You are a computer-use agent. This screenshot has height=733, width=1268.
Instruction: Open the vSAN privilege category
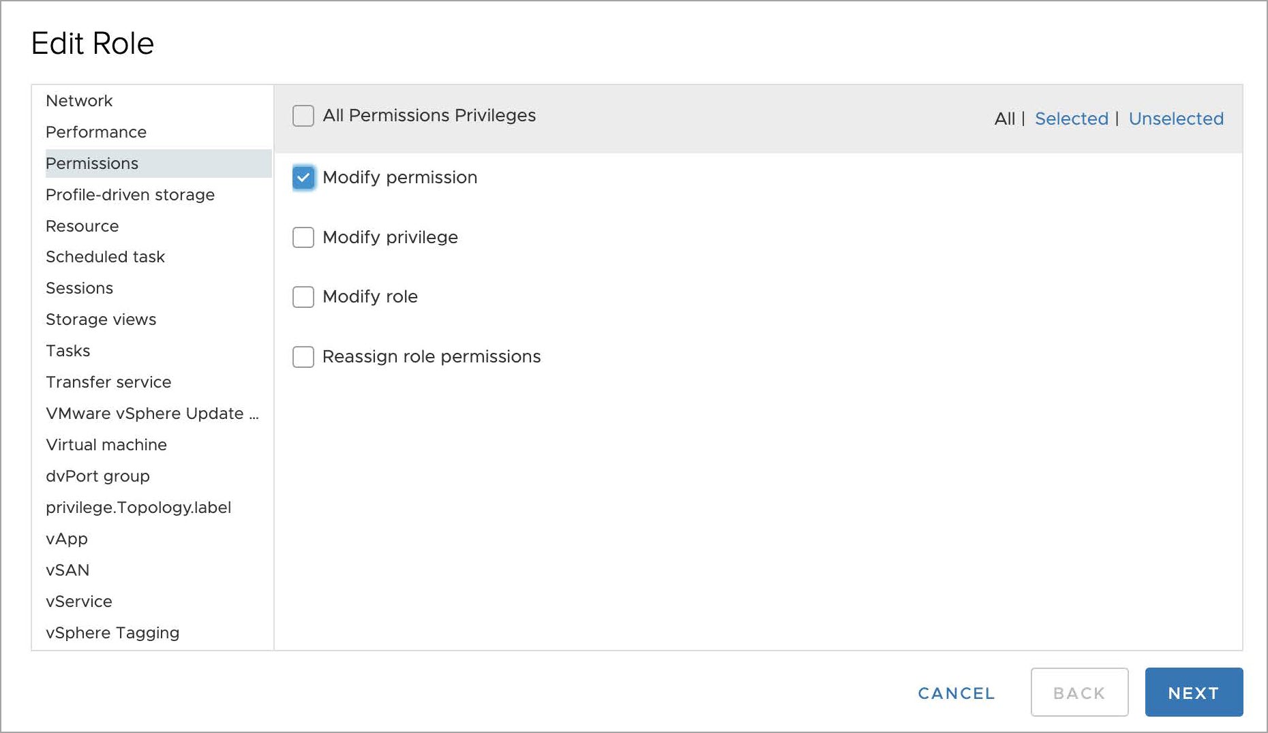(x=67, y=570)
